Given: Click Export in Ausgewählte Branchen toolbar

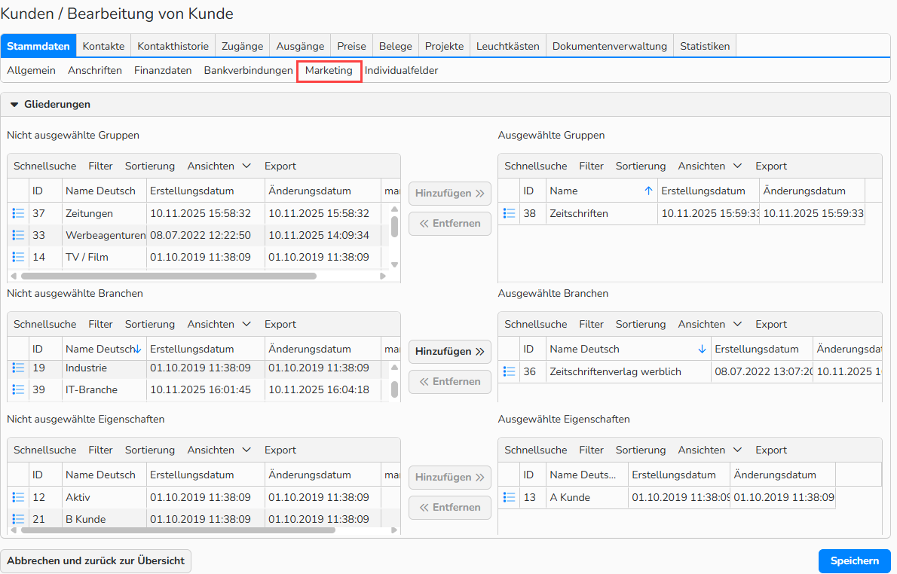Looking at the screenshot, I should click(771, 324).
